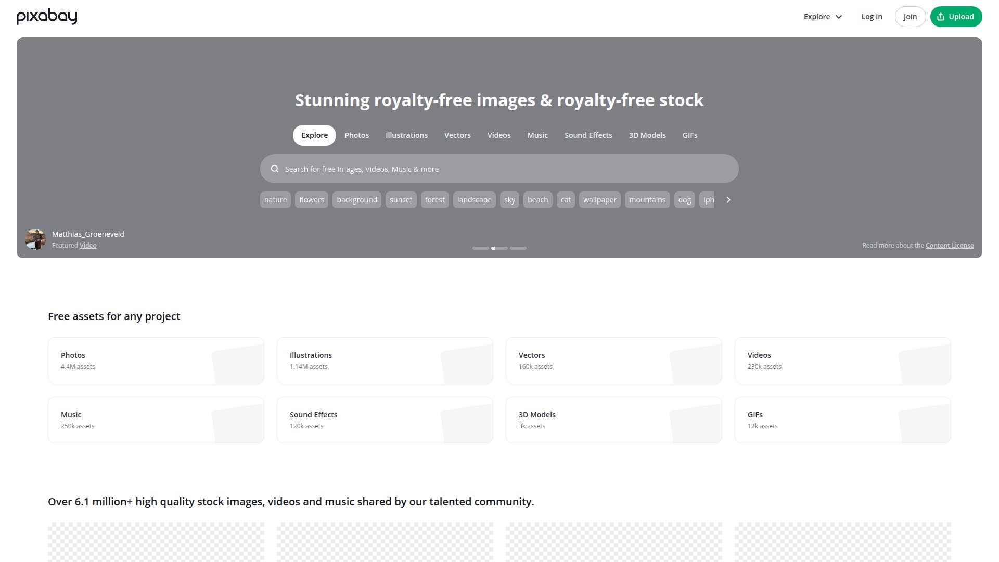Open the Videos 230k assets card
Viewport: 999px width, 562px height.
point(843,361)
